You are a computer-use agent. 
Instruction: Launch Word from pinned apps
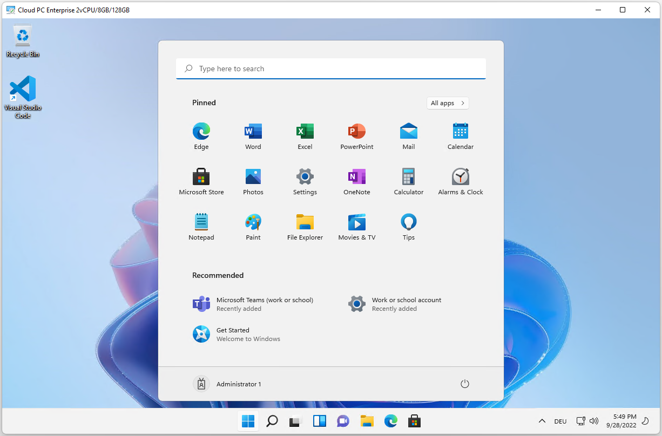(x=253, y=136)
